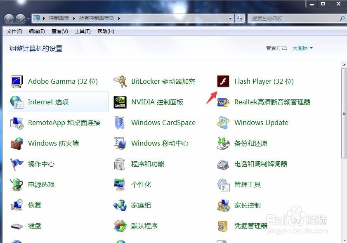The width and height of the screenshot is (347, 243).
Task: Expand the arrow before 控制面板 breadcrumb
Action: 44,19
